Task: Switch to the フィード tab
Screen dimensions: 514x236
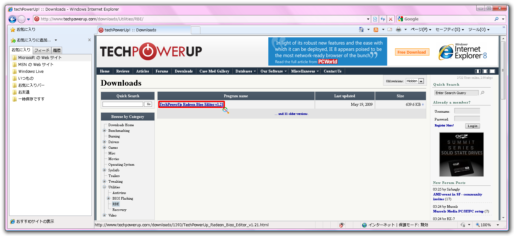Action: coord(42,50)
